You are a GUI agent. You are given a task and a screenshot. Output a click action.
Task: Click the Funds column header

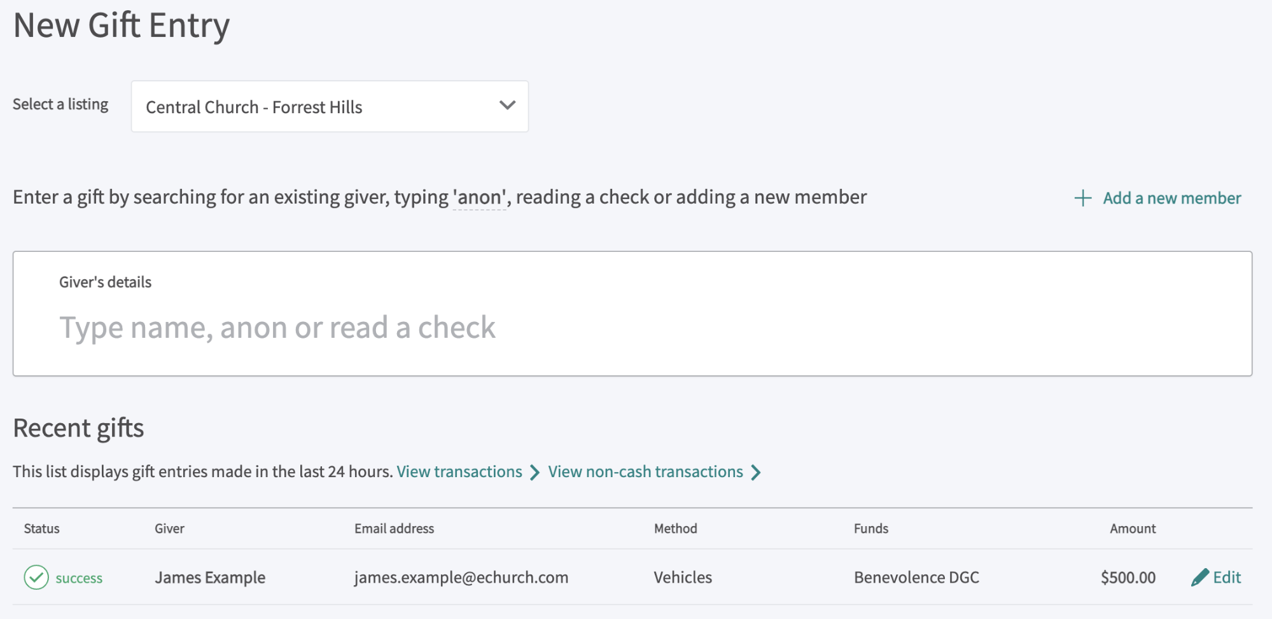click(x=871, y=529)
